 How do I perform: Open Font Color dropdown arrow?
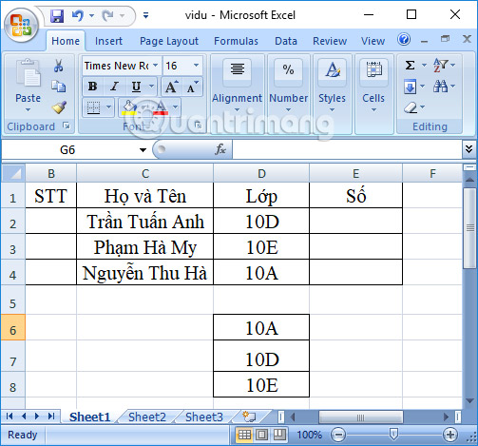click(x=175, y=107)
